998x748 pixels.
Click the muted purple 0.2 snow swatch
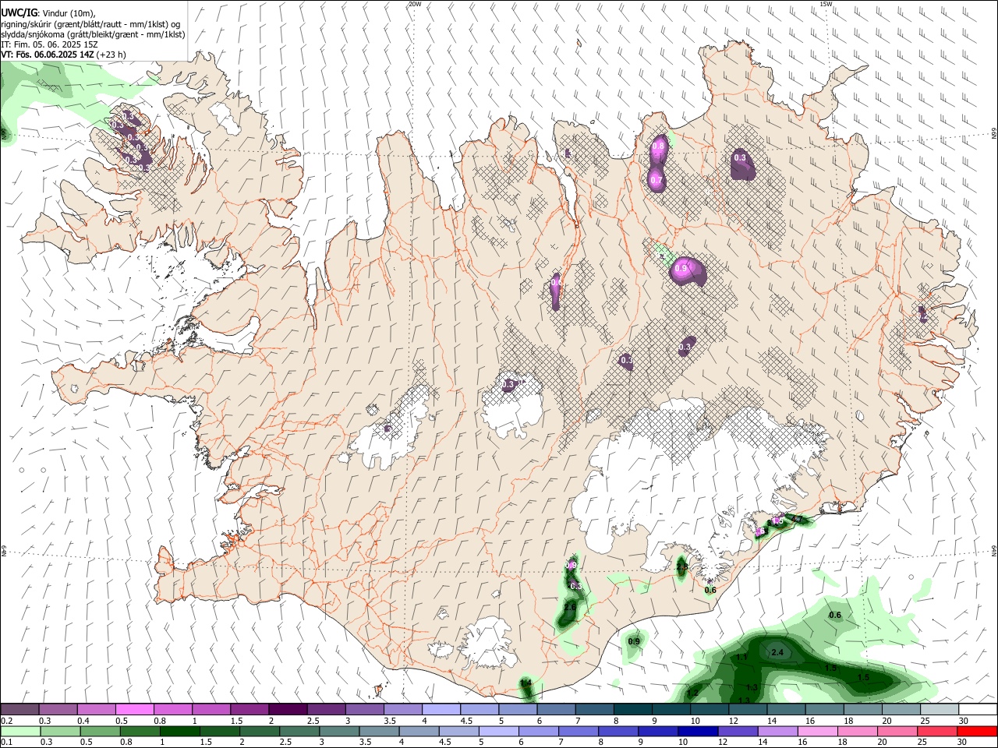point(19,710)
